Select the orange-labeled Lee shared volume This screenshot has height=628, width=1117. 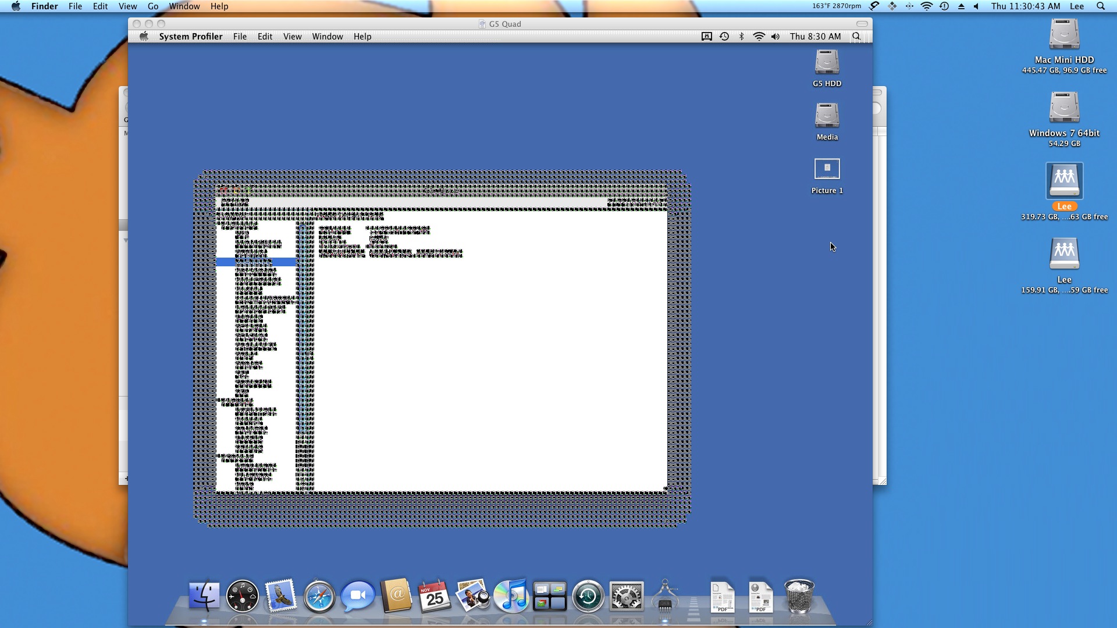[x=1064, y=181]
